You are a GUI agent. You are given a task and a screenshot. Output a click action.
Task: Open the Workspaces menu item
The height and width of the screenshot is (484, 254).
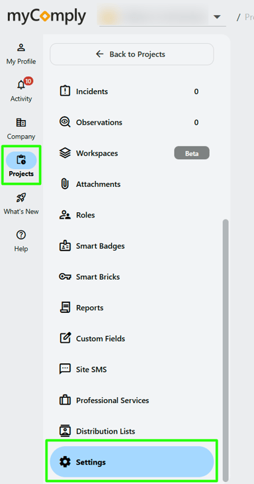tap(132, 153)
